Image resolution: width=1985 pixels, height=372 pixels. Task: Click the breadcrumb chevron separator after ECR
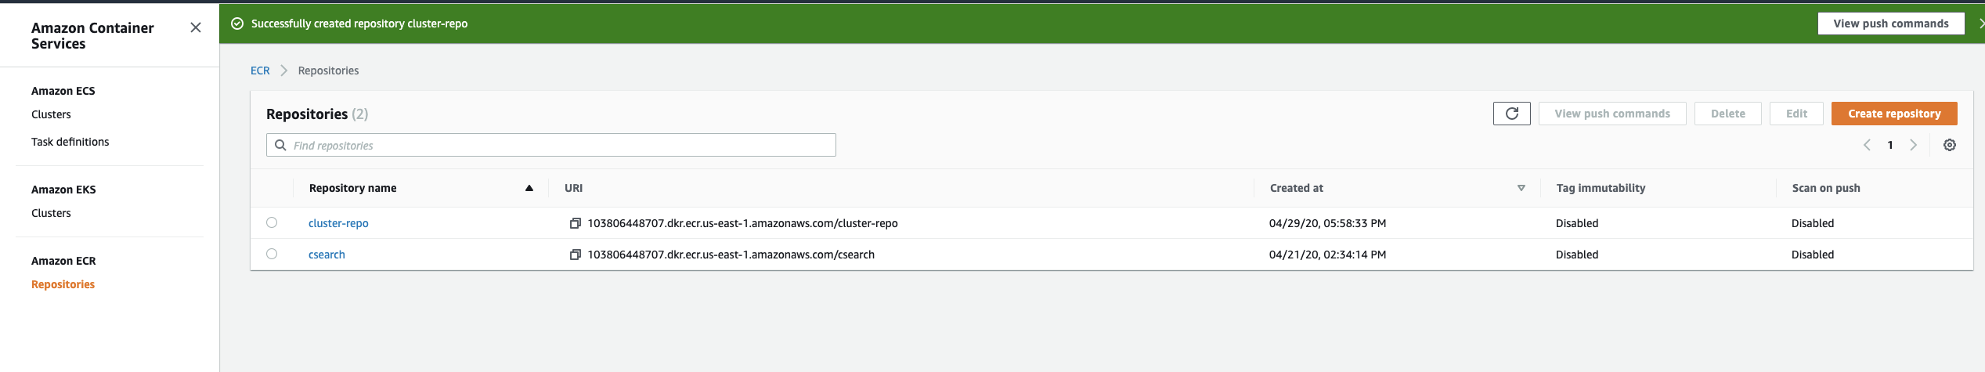click(283, 70)
